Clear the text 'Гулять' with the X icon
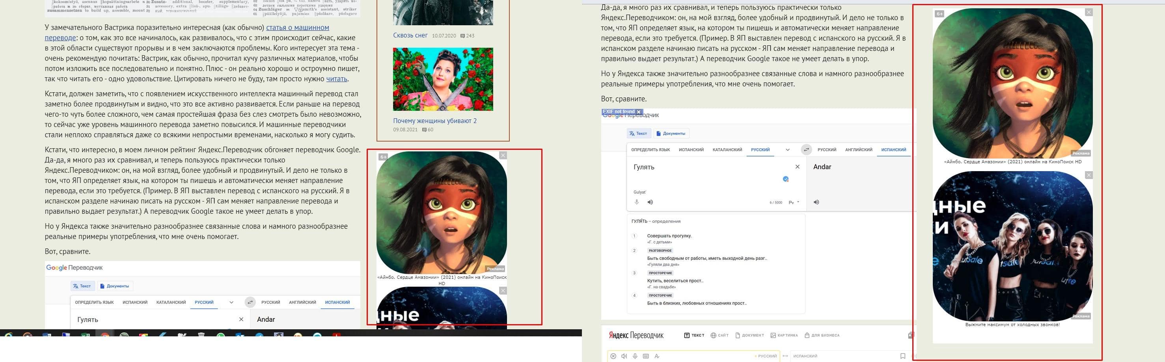Viewport: 1165px width, 362px height. [797, 167]
